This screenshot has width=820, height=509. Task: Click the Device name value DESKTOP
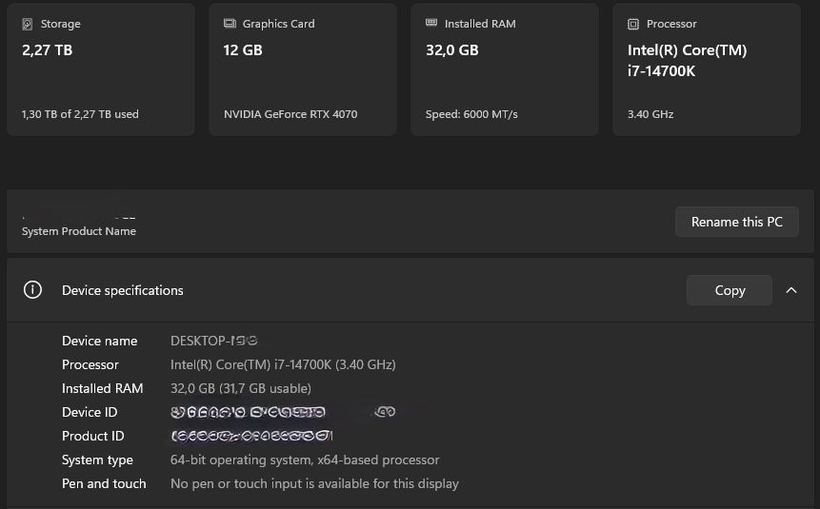click(x=214, y=341)
